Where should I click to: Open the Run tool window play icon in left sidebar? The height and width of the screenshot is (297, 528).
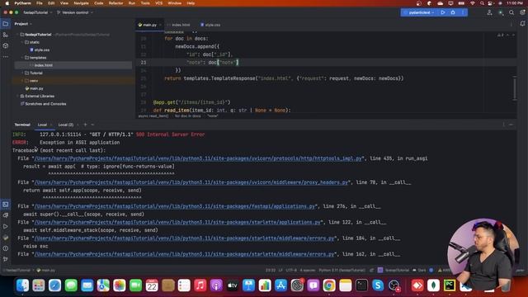tap(6, 226)
